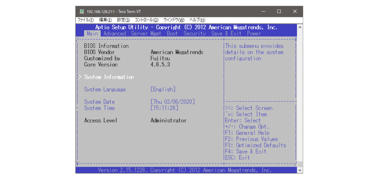This screenshot has height=178, width=374.
Task: Open the ウィンドウ(W) menu
Action: coord(174,20)
